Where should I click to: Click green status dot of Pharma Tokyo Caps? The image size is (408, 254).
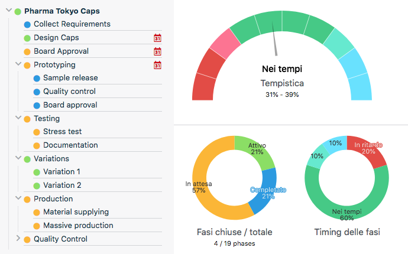tap(18, 11)
